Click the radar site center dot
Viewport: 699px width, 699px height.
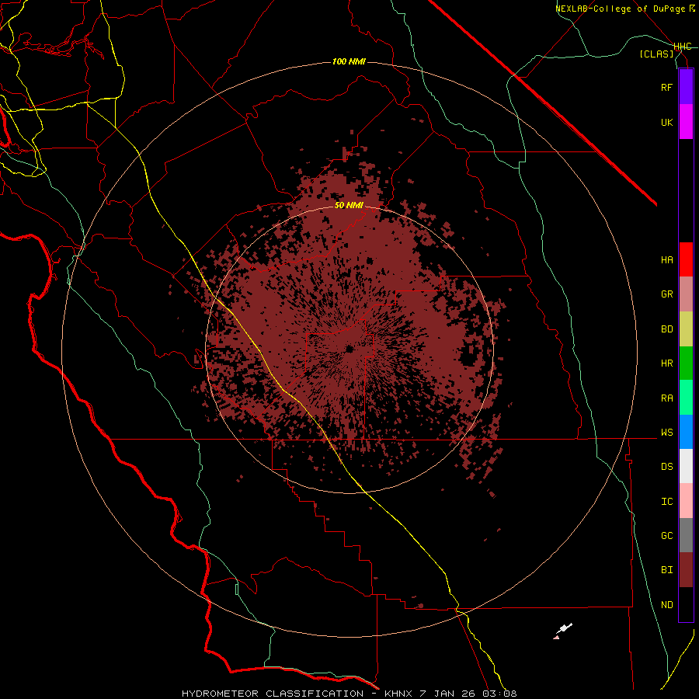click(x=349, y=349)
